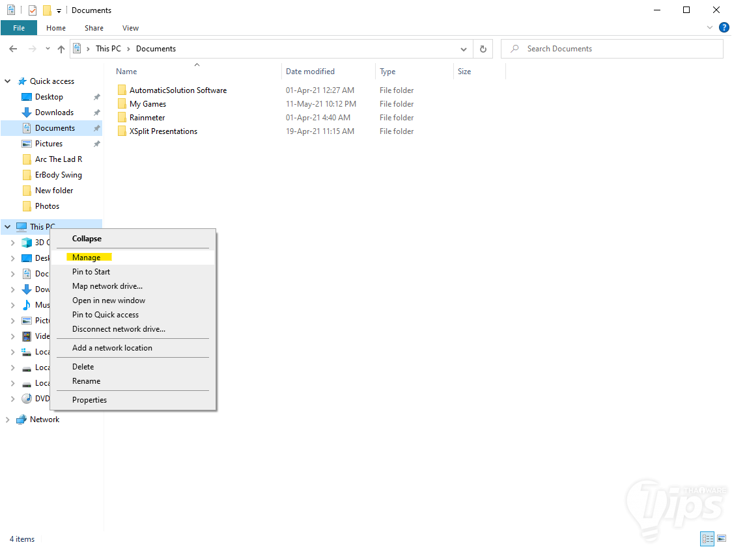Open Customize Quick Access Toolbar dropdown
The height and width of the screenshot is (547, 732).
point(59,10)
